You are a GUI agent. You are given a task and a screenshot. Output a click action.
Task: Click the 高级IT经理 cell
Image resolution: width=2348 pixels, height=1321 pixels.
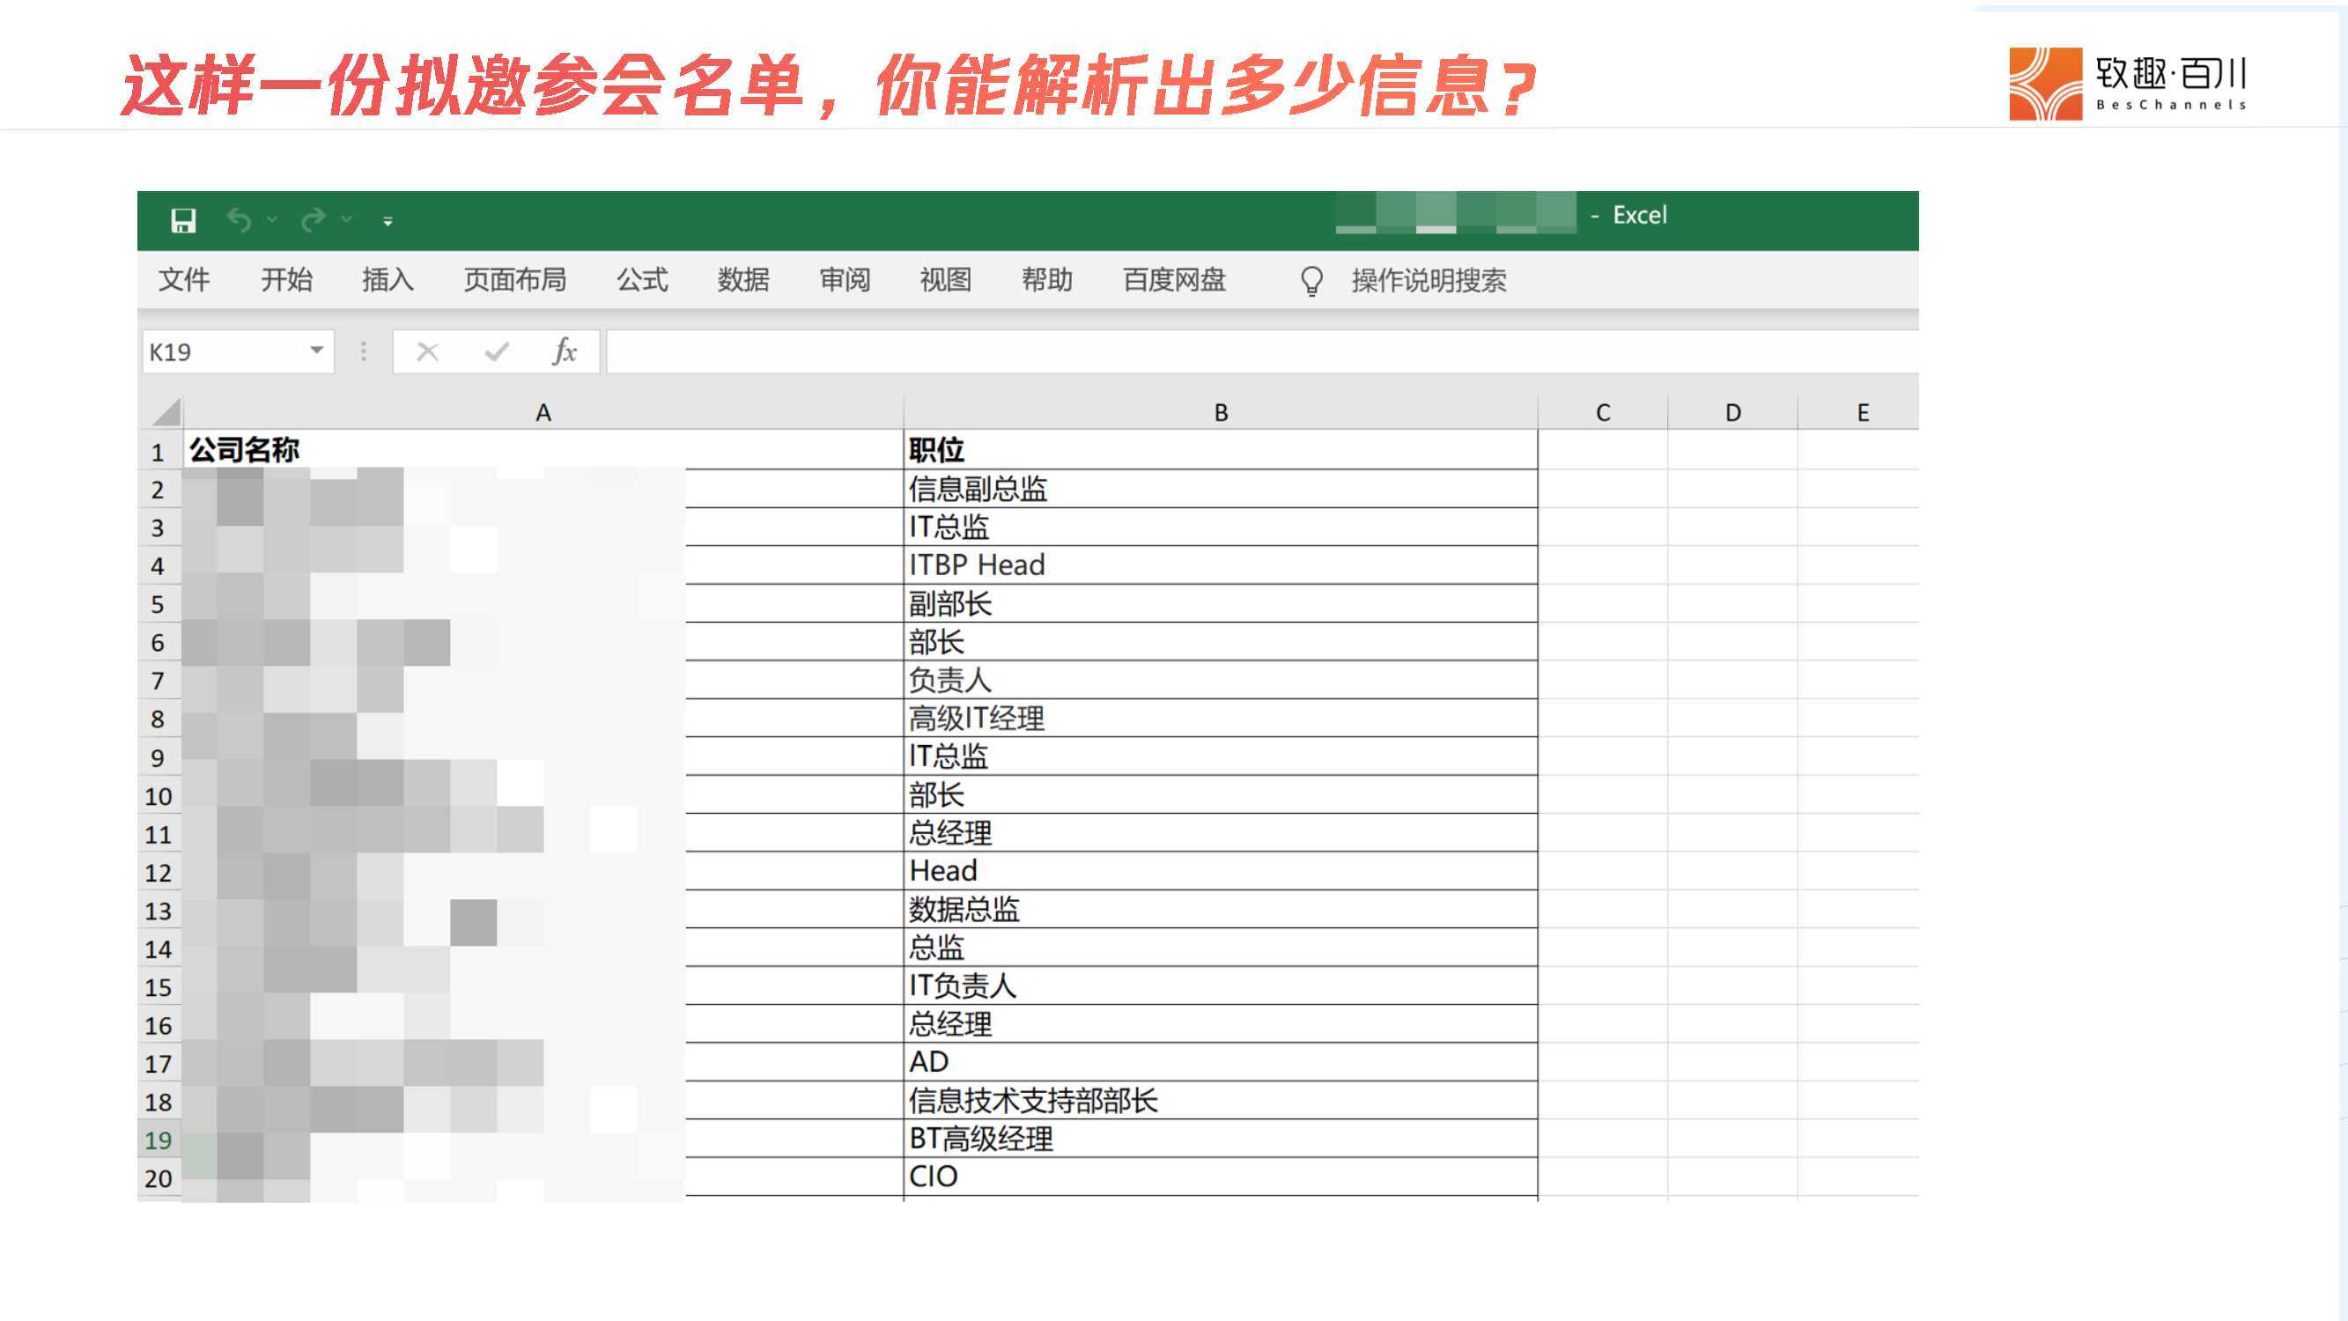1221,719
